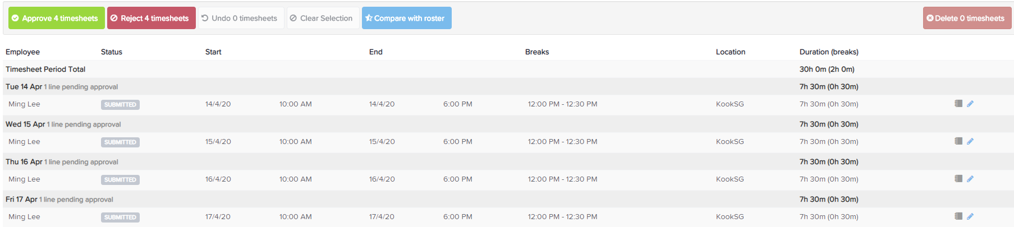
Task: Delete 0 timesheets
Action: (x=967, y=18)
